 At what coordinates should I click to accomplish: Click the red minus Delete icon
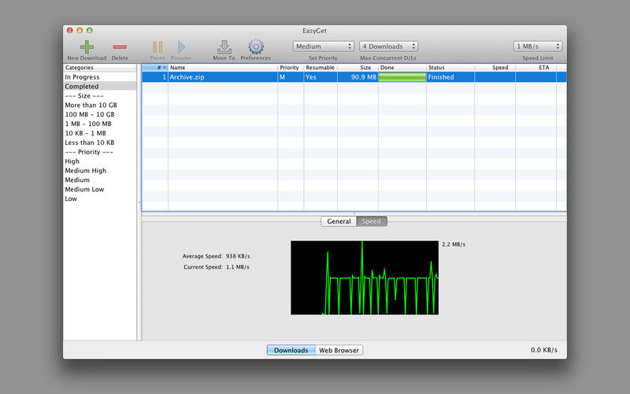coord(120,47)
